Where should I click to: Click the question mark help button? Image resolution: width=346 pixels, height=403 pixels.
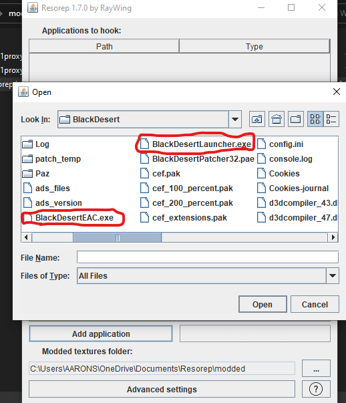click(316, 389)
